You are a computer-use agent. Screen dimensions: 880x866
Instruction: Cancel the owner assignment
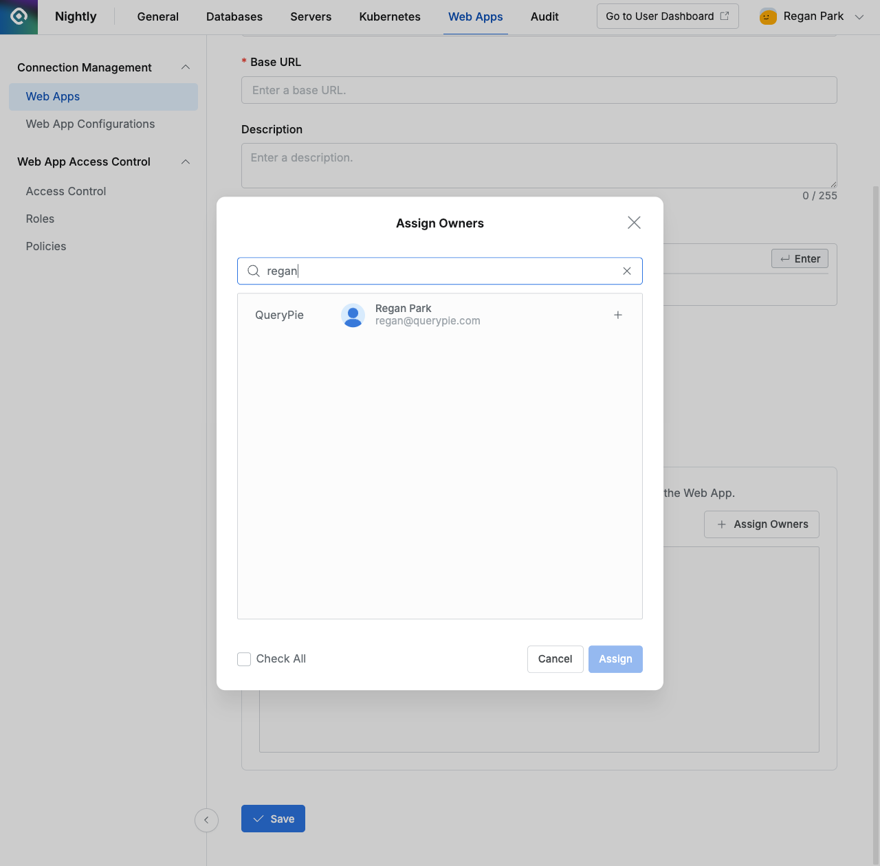[x=555, y=659]
